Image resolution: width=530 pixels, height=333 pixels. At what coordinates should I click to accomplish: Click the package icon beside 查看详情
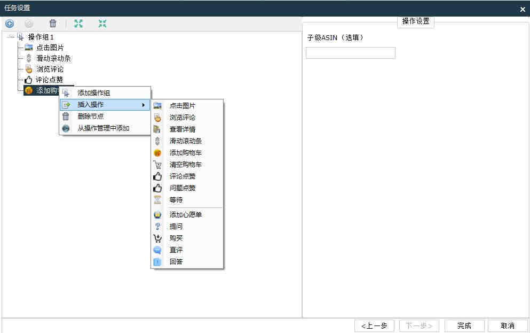coord(157,129)
